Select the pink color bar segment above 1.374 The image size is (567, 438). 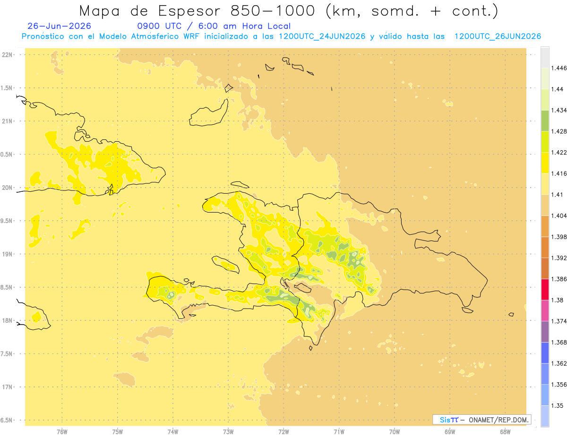[x=545, y=310]
